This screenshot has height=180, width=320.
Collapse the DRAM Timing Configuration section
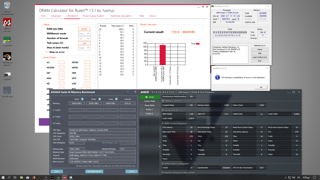(163, 123)
